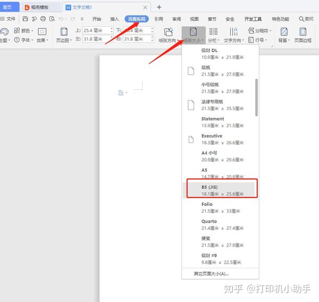Image resolution: width=319 pixels, height=302 pixels.
Task: Close the 文字文稿1 document tab
Action: 145,7
